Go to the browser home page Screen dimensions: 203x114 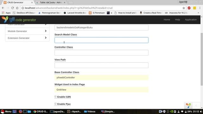(17, 8)
